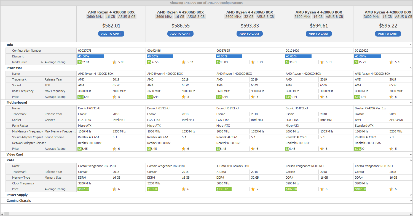Collapse the Info category
The height and width of the screenshot is (216, 413).
click(x=411, y=45)
